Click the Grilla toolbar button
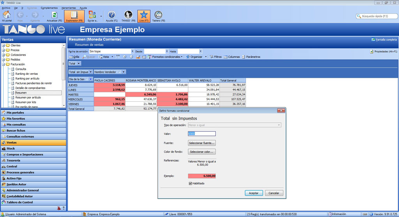 (x=74, y=57)
